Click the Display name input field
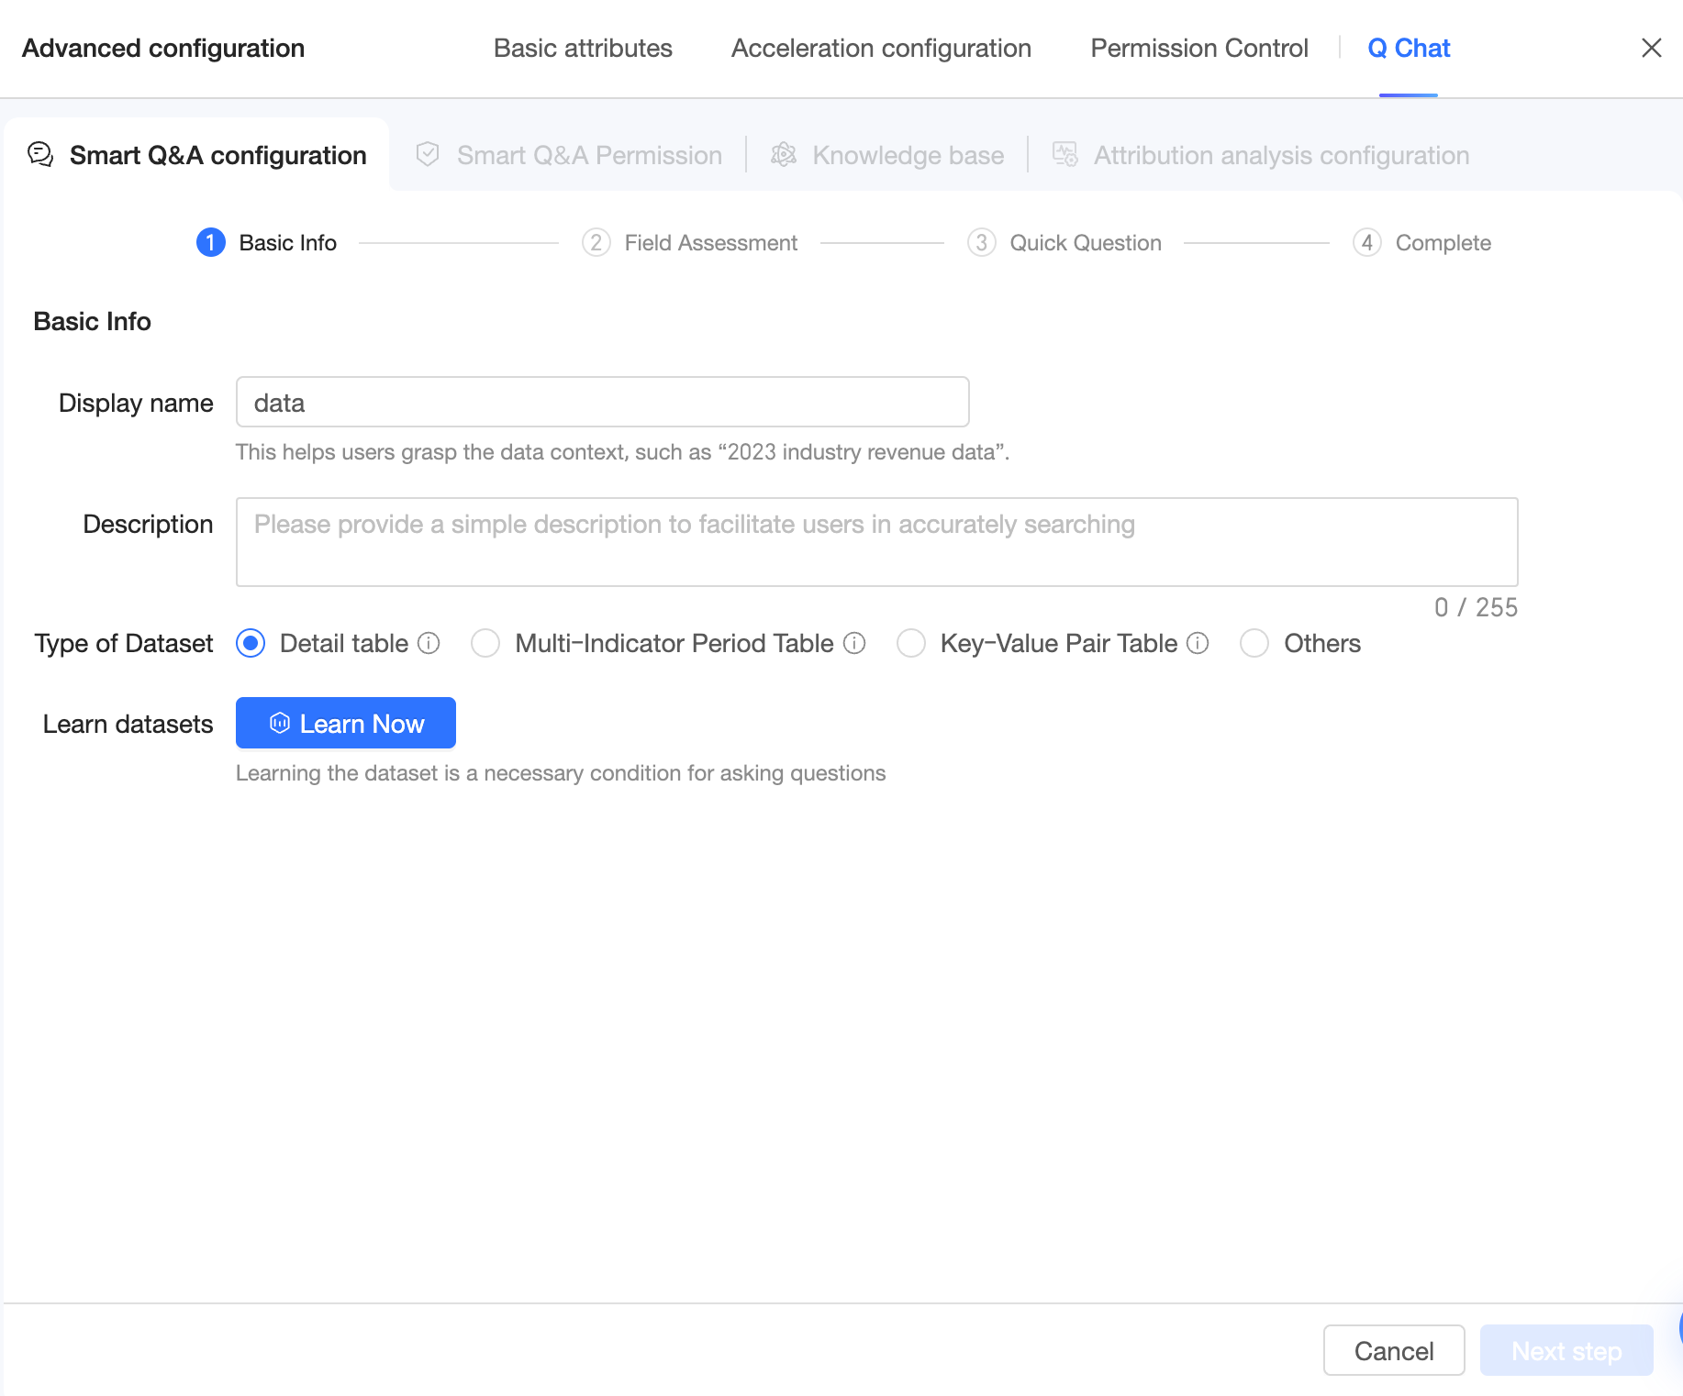 click(x=602, y=402)
